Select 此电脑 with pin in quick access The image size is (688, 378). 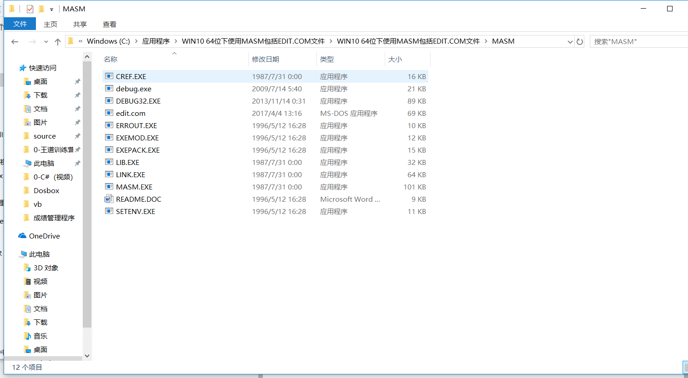[x=44, y=163]
